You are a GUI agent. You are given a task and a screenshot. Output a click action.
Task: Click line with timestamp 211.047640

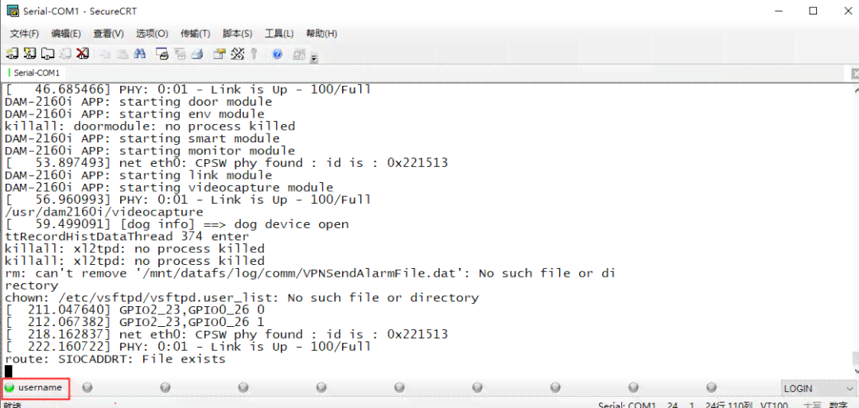tap(134, 310)
